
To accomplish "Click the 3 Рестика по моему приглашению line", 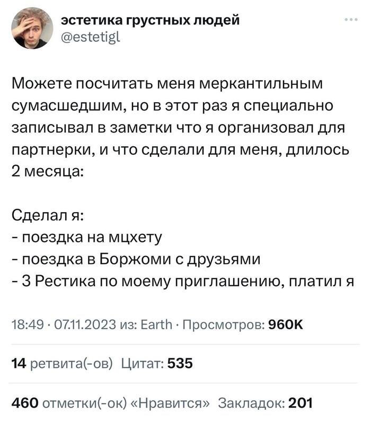I will pos(182,282).
